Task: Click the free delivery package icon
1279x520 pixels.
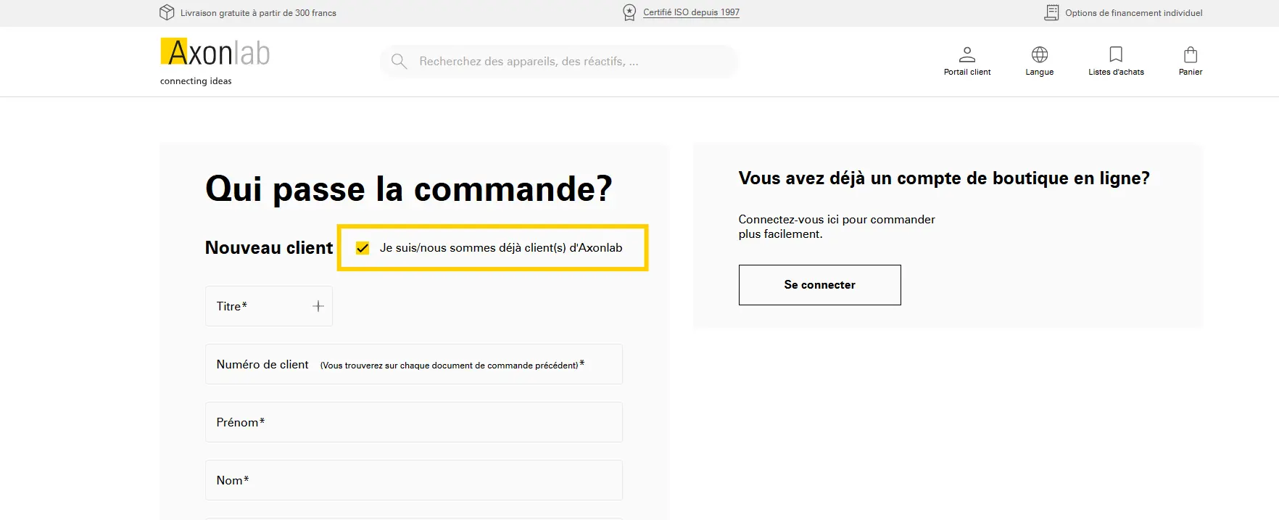Action: [167, 12]
